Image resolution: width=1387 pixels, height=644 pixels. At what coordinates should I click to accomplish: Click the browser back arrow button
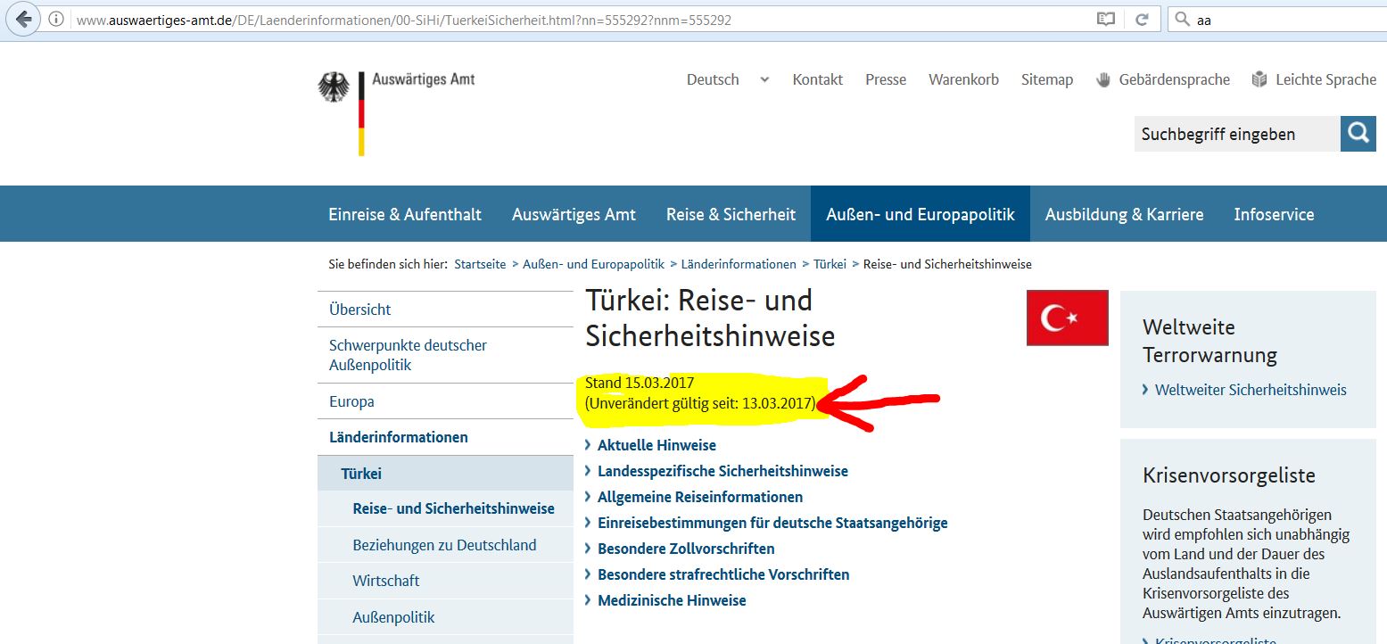pos(22,19)
